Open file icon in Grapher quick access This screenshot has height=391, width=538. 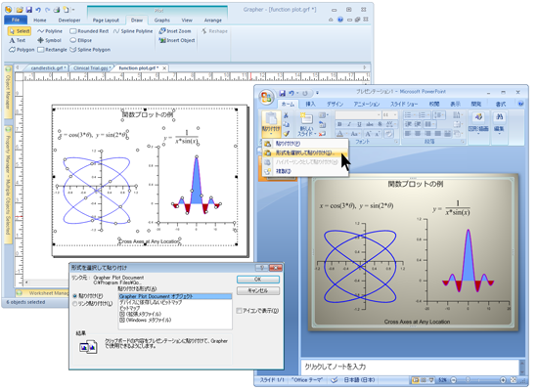tap(20, 10)
